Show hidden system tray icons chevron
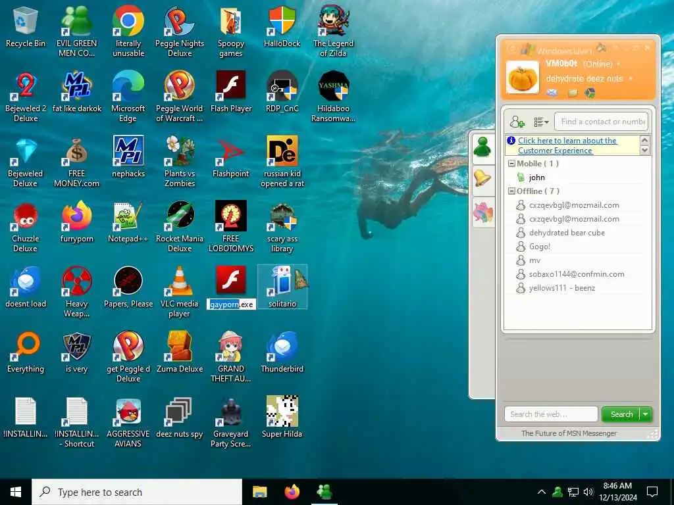Viewport: 674px width, 505px height. click(542, 492)
